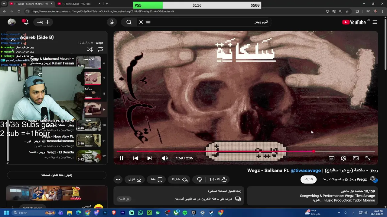Click the browser address bar URL
Viewport: 387px width, 217px height.
[103, 11]
